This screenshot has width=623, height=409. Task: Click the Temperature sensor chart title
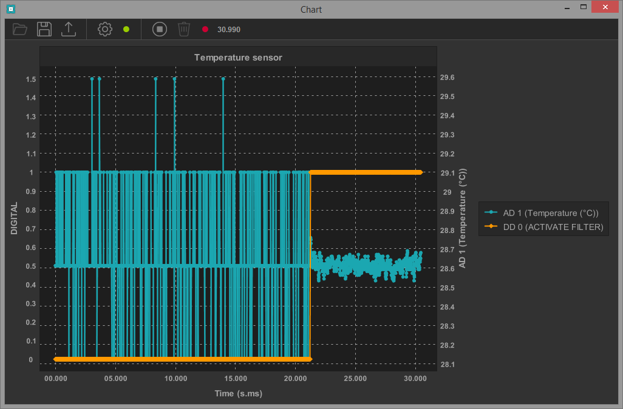[238, 58]
